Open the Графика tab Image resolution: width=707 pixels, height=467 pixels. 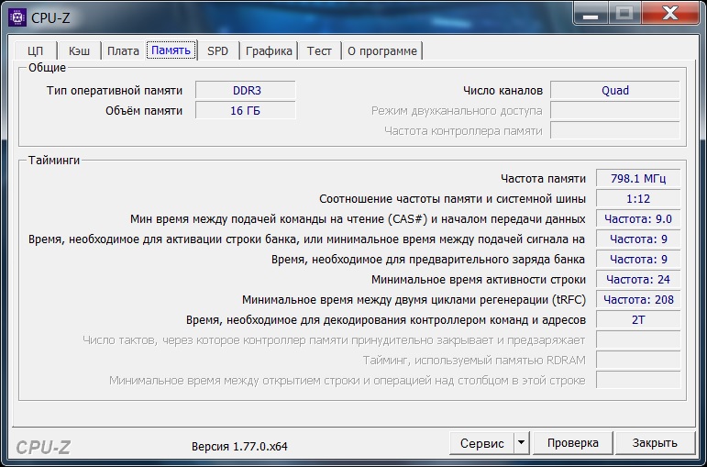269,50
